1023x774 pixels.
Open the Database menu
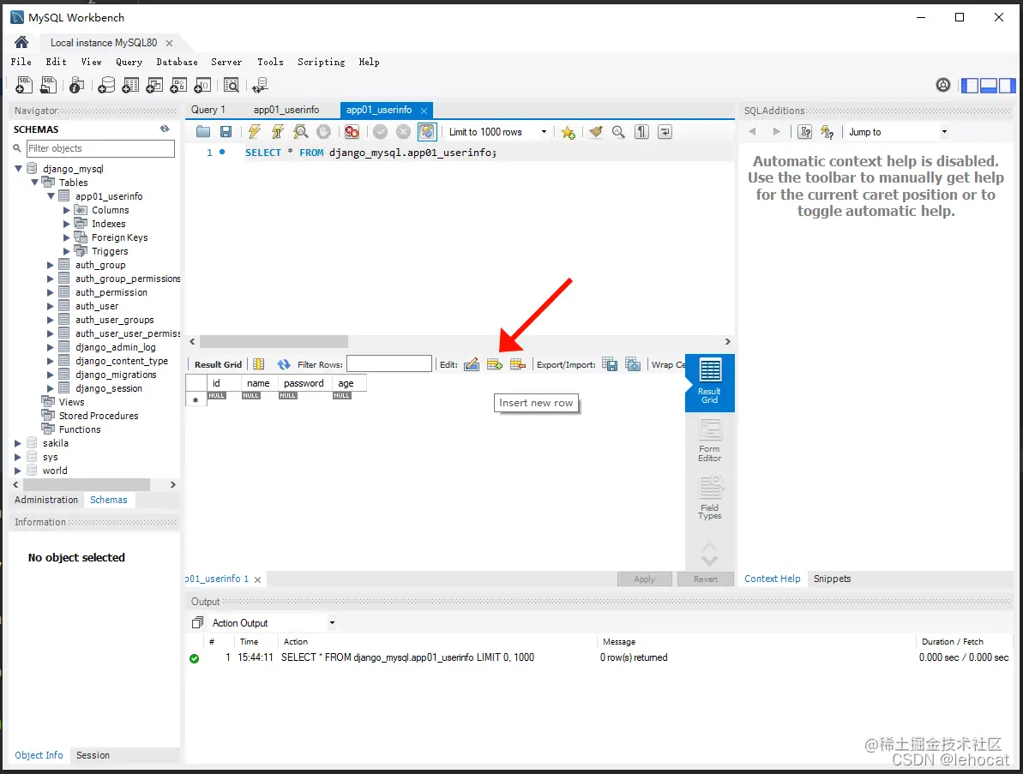click(177, 62)
